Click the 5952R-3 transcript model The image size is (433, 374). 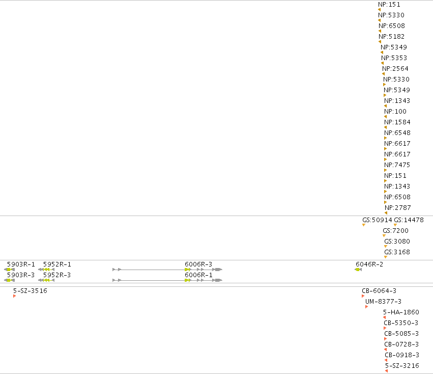click(46, 280)
